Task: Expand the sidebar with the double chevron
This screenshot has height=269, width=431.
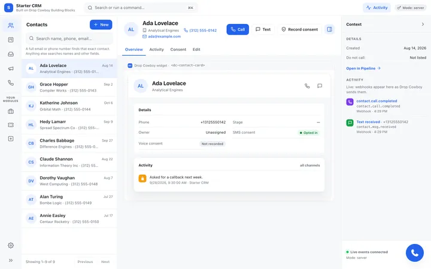Action: tap(11, 260)
